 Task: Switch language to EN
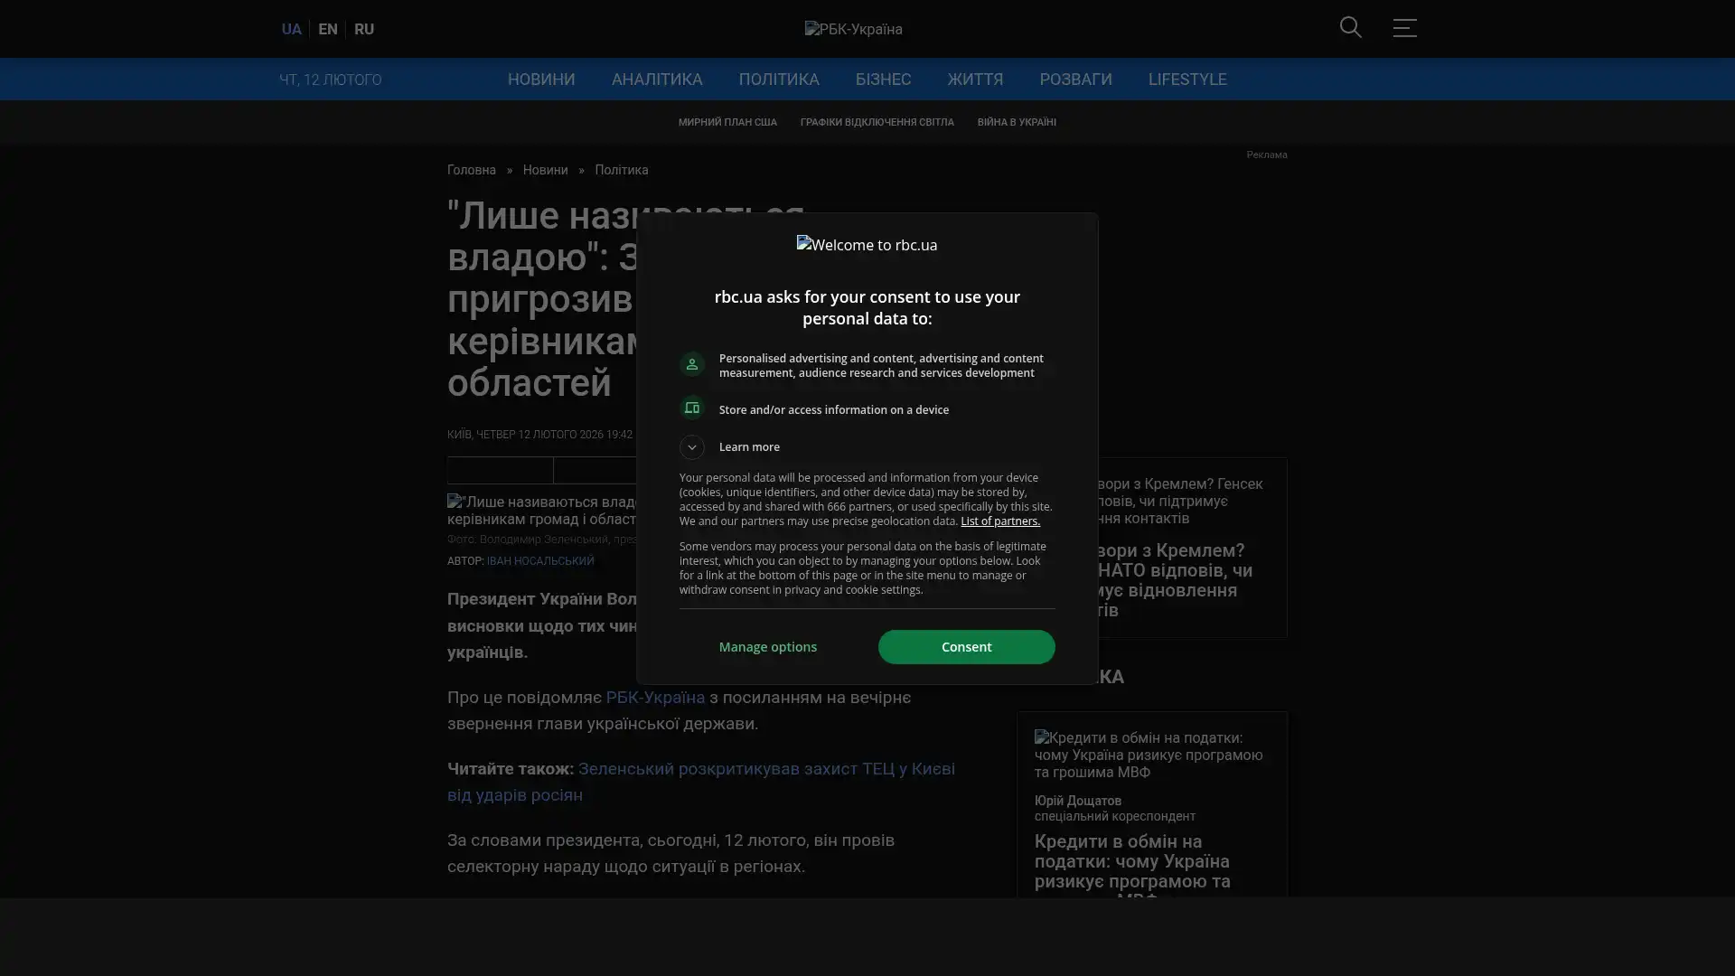tap(327, 29)
